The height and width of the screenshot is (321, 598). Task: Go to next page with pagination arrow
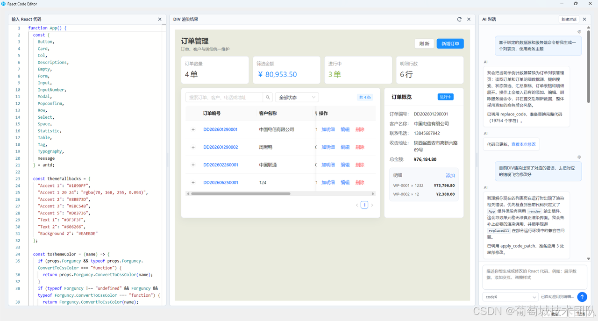(372, 205)
